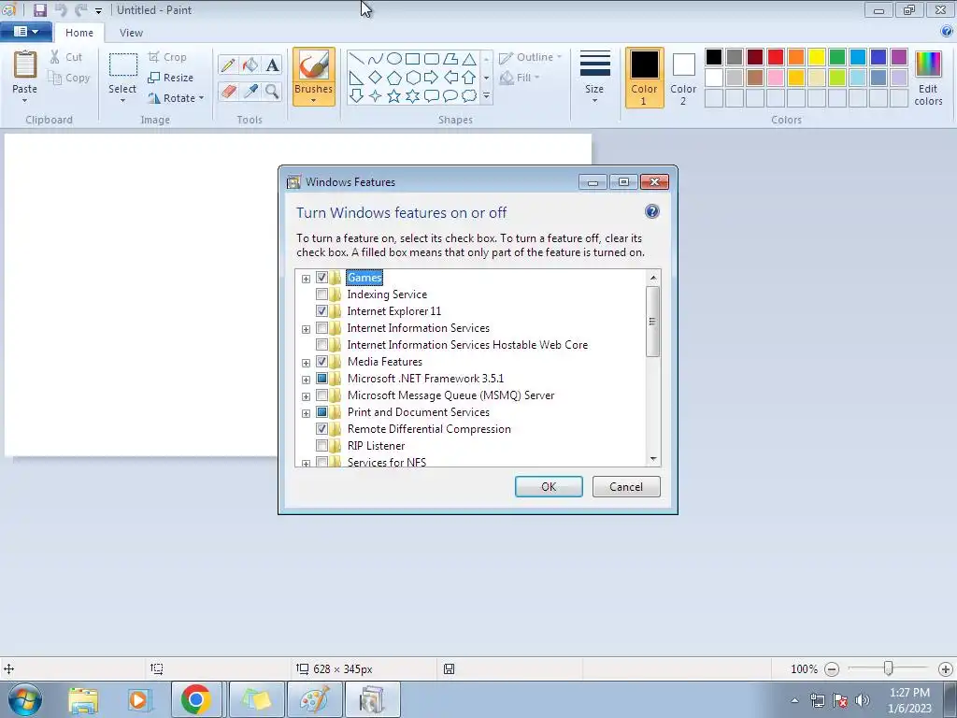Choose the Pentagon shape
This screenshot has width=957, height=718.
tap(394, 78)
